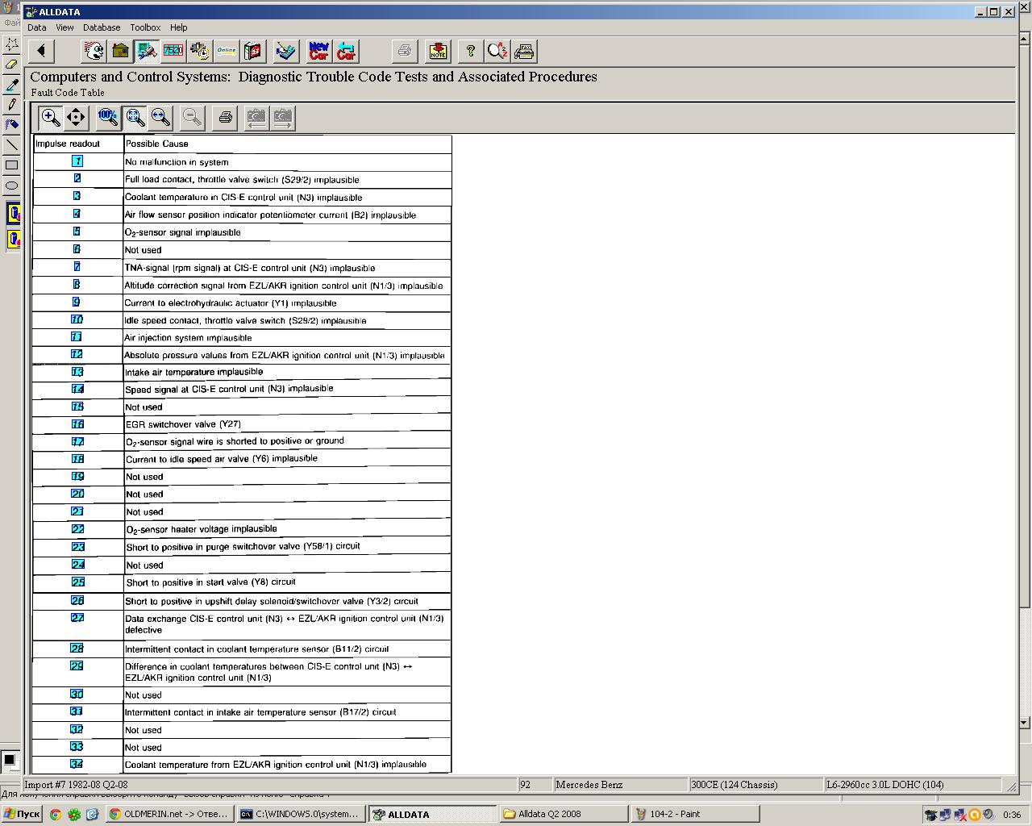This screenshot has width=1032, height=826.
Task: Click the vertical scrollbar down arrow
Action: (x=1024, y=723)
